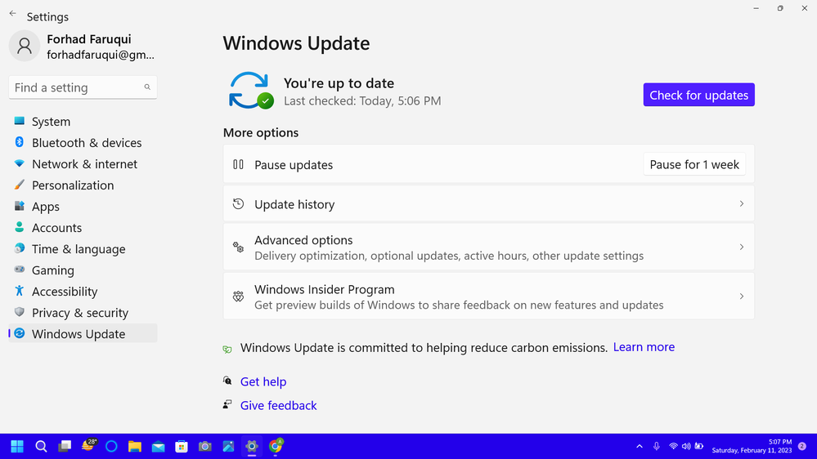Open the Windows Start menu
Image resolution: width=817 pixels, height=459 pixels.
pos(17,446)
